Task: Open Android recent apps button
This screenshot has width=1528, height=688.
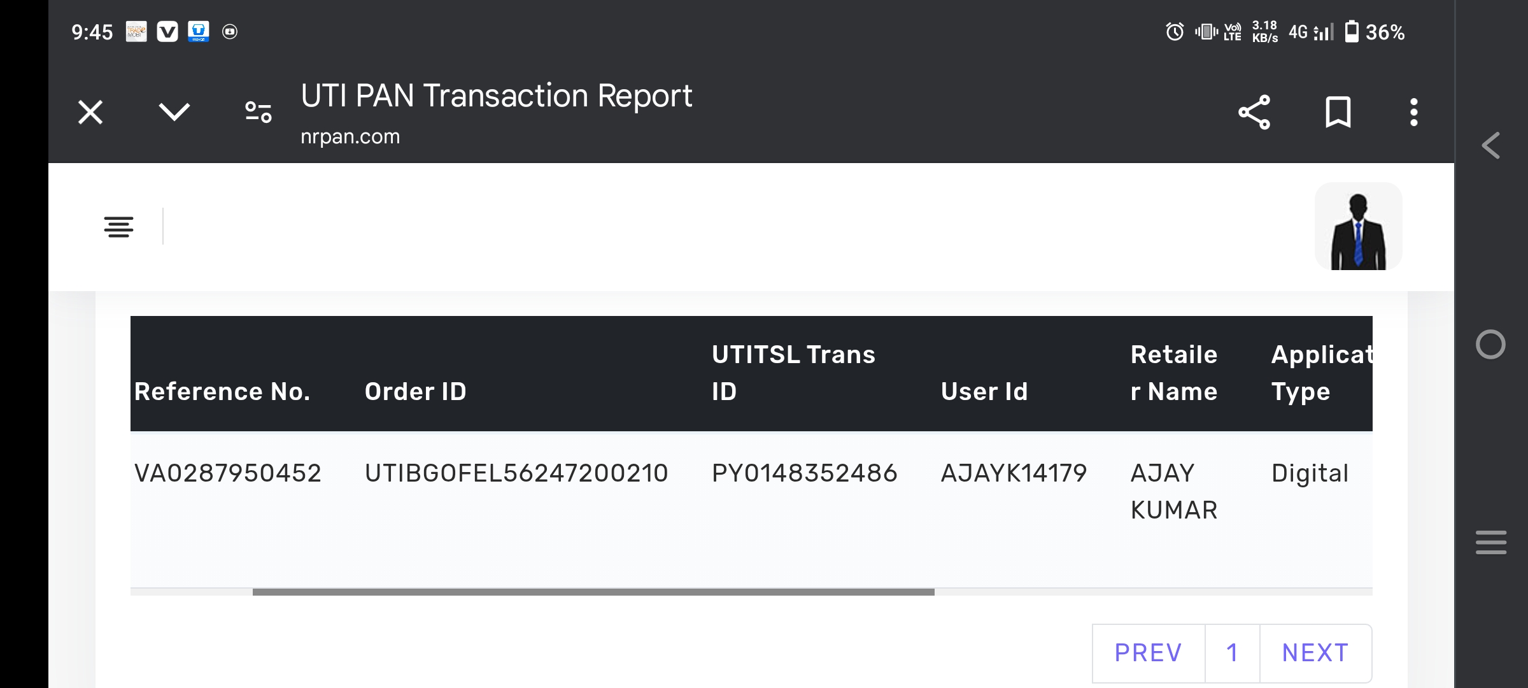Action: (x=1490, y=542)
